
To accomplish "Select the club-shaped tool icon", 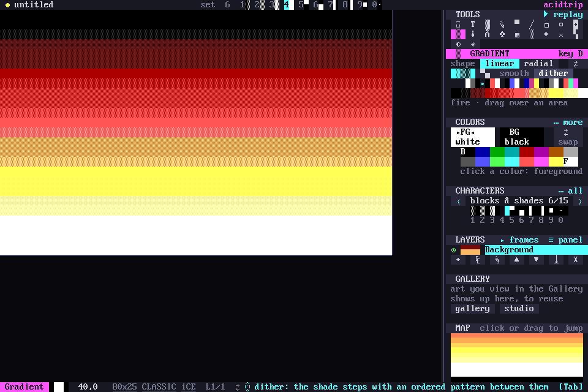I will [x=502, y=34].
